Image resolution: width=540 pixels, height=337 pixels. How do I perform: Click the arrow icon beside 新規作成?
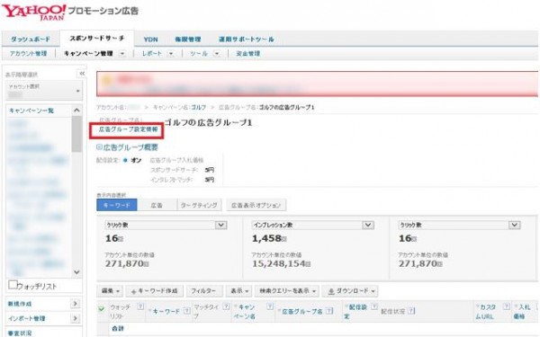tap(75, 304)
